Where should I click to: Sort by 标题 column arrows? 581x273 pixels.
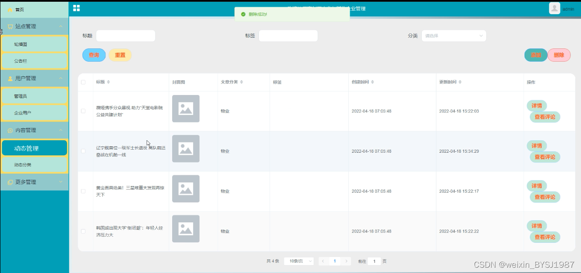109,82
